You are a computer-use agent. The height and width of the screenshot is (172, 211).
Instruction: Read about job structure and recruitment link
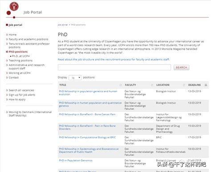point(114,59)
